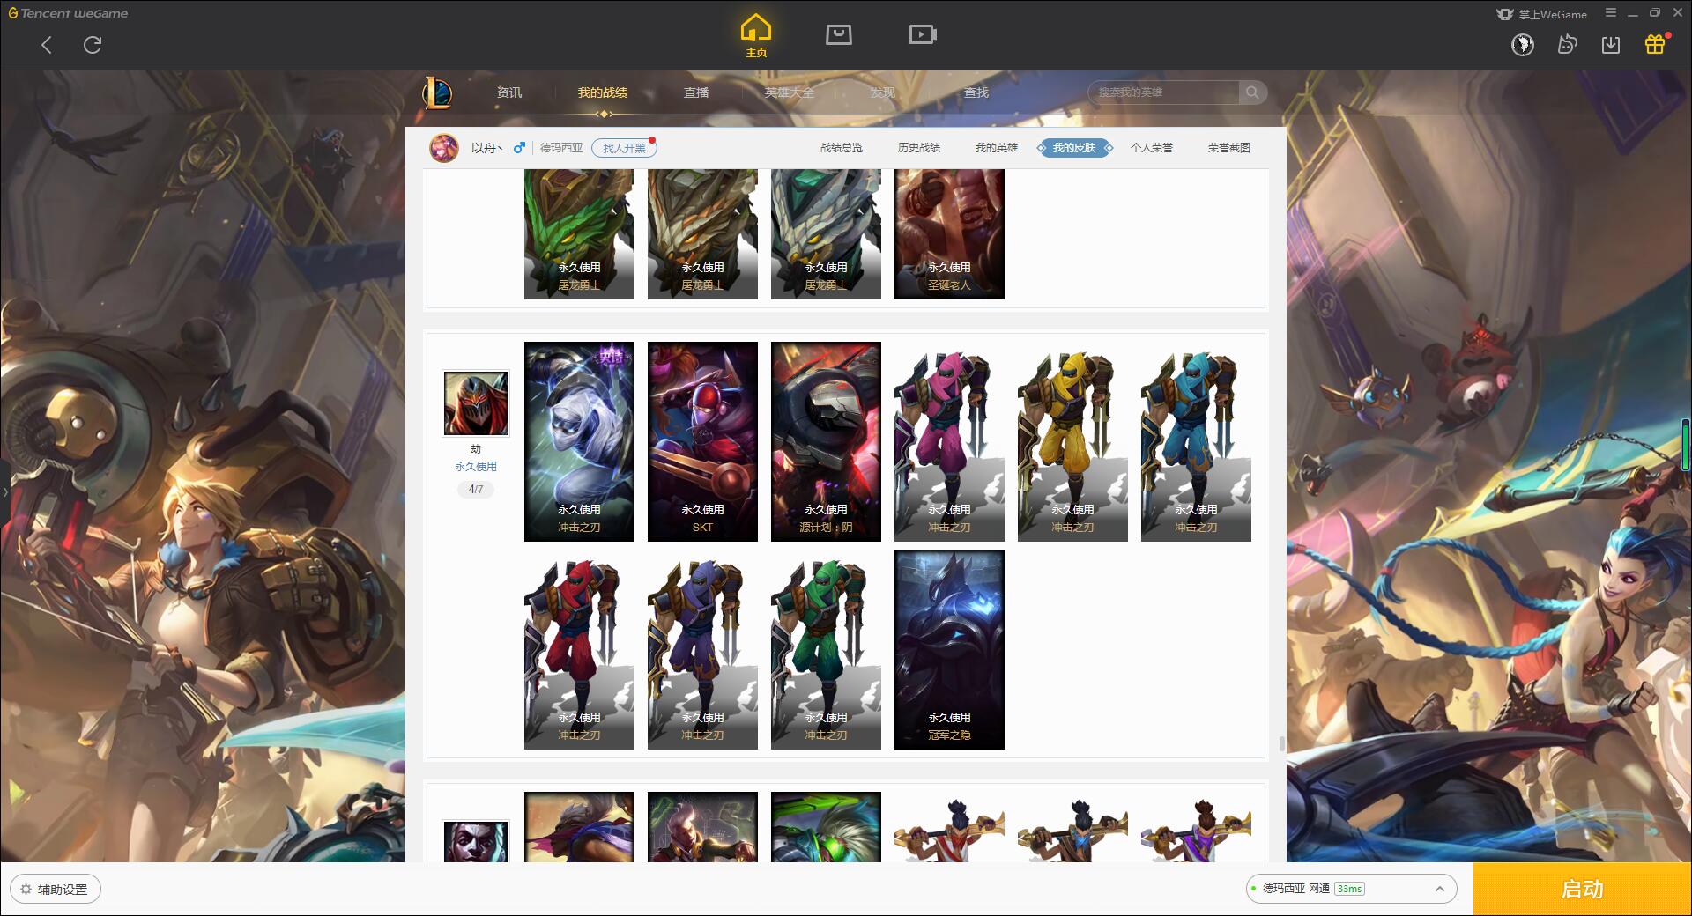The image size is (1692, 916).
Task: Select the 冠军之隐 skin
Action: click(949, 649)
